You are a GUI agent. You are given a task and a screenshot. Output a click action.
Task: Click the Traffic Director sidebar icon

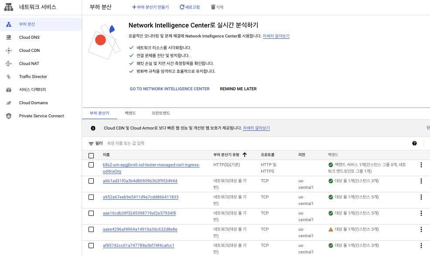9,77
